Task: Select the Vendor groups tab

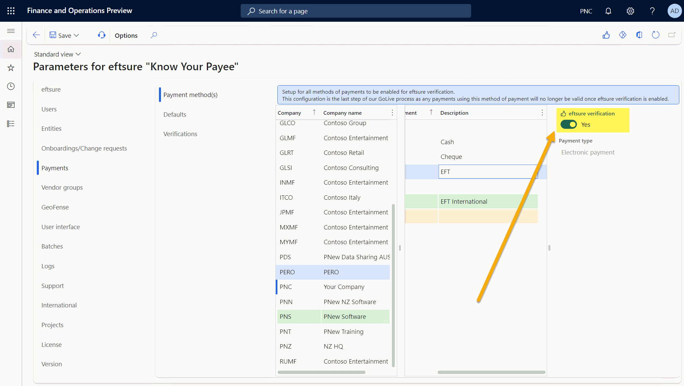Action: coord(62,187)
